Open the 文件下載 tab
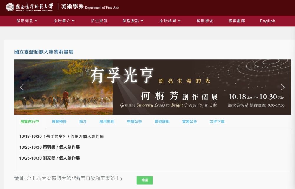 [x=217, y=122]
